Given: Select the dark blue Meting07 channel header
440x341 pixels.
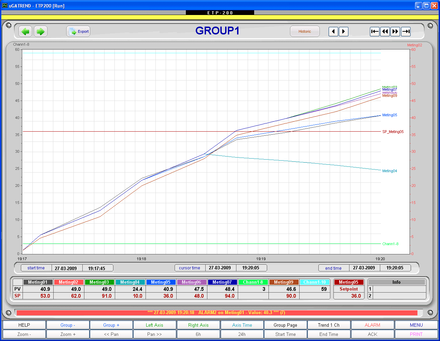Looking at the screenshot, I should pyautogui.click(x=222, y=282).
